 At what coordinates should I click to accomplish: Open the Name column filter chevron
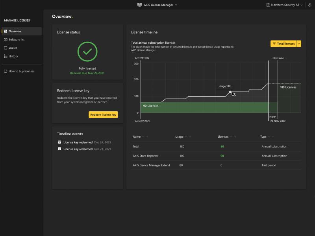[143, 136]
